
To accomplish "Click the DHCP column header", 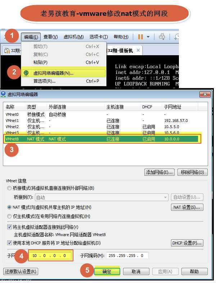I will click(151, 107).
